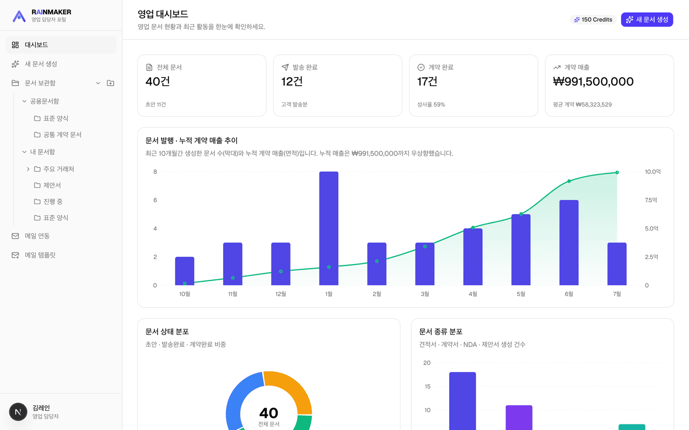The image size is (689, 430).
Task: Collapse the 공용문서함 tree node
Action: pos(25,101)
